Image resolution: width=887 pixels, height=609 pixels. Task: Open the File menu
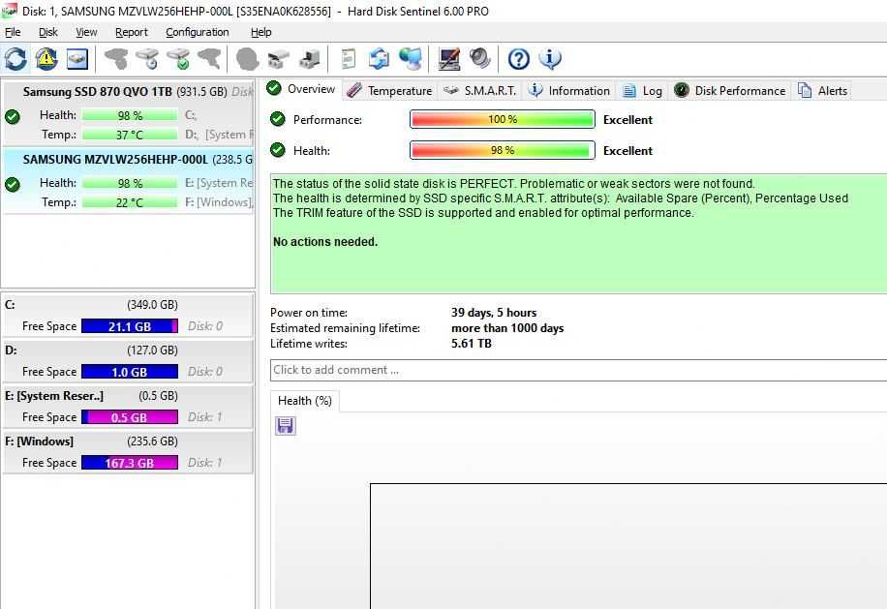click(13, 32)
